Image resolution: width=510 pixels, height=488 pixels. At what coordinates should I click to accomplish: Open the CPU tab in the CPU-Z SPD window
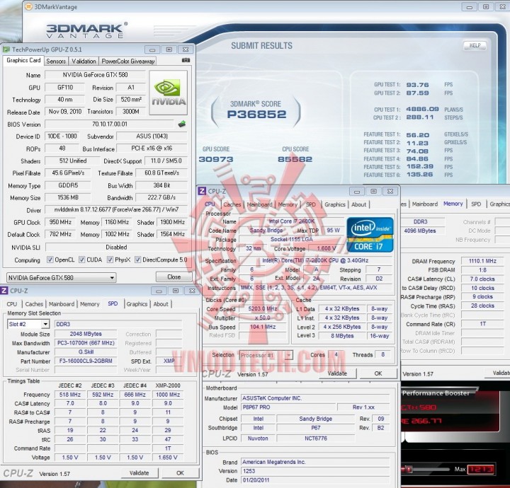point(12,304)
